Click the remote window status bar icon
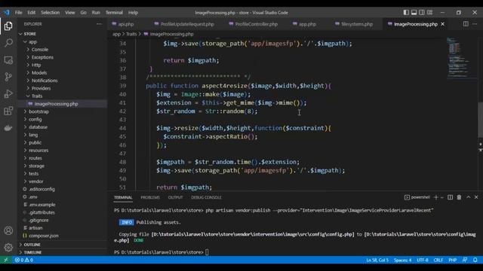The image size is (483, 271). [x=6, y=260]
